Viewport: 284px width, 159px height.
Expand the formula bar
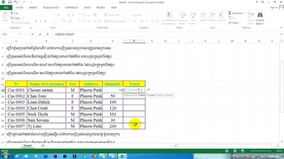[x=281, y=34]
